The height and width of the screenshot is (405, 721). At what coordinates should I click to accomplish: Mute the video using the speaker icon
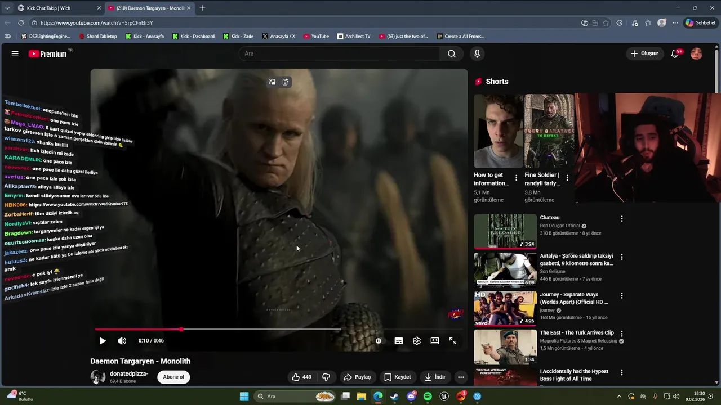click(x=122, y=341)
